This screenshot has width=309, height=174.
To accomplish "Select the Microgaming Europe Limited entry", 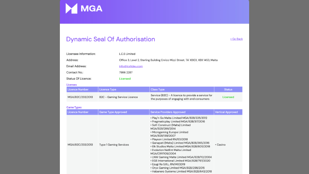I will point(169,134).
